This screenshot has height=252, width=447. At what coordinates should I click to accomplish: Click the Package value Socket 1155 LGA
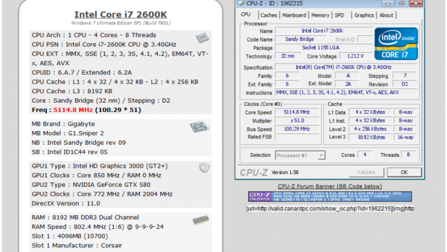pos(324,48)
